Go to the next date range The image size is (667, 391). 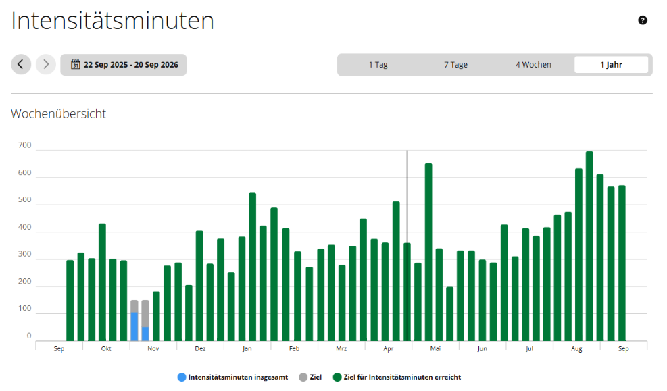click(x=46, y=65)
